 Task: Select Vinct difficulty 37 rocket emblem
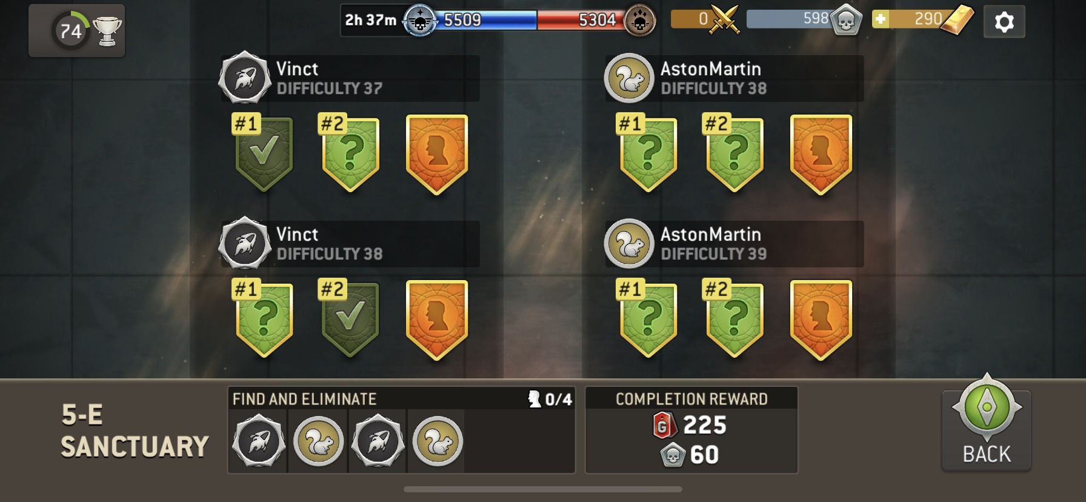point(244,78)
